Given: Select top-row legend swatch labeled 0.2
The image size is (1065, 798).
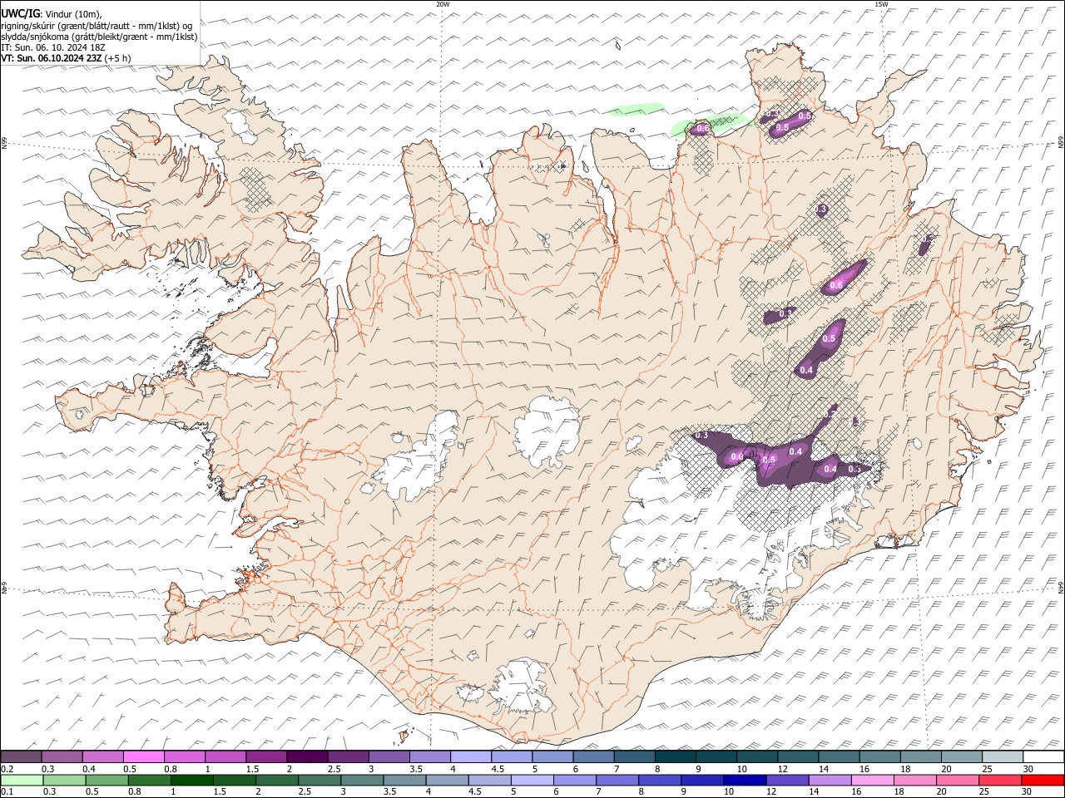Looking at the screenshot, I should [21, 757].
